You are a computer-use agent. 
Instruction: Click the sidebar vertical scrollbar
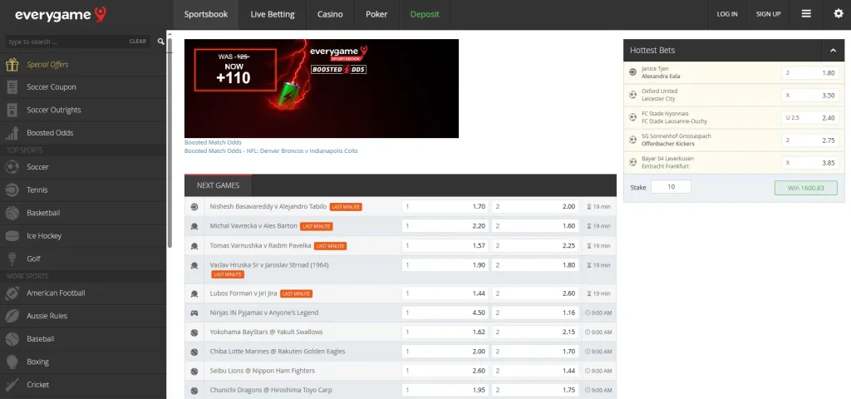point(170,142)
